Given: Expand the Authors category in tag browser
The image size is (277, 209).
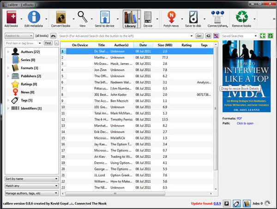Looking at the screenshot, I should (8, 52).
